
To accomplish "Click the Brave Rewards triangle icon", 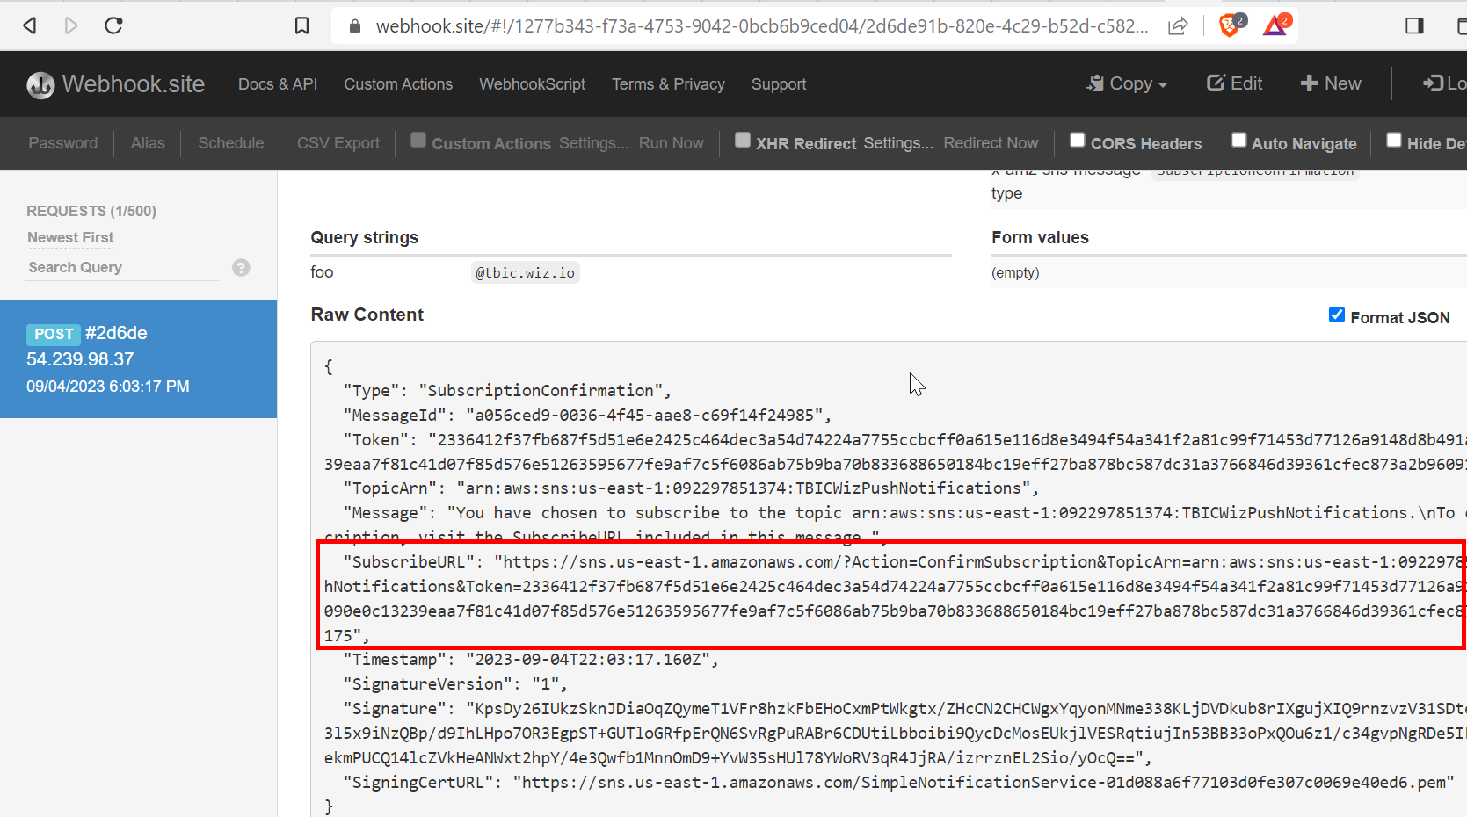I will point(1275,25).
